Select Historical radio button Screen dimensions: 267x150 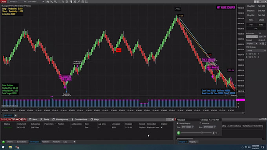(x=200, y=123)
